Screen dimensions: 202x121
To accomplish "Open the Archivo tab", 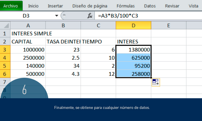I will (x=11, y=6).
